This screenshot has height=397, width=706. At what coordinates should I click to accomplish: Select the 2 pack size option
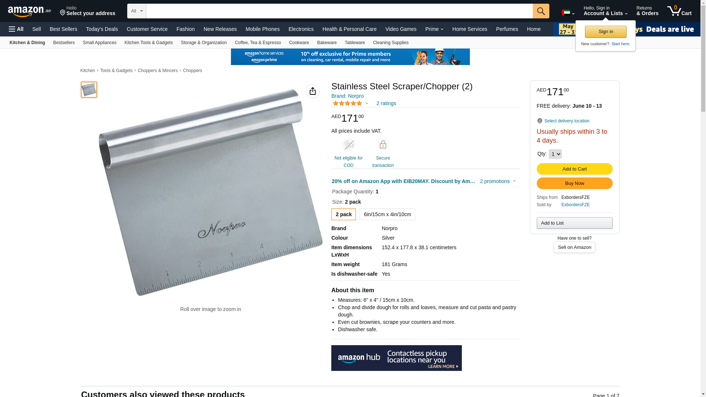(343, 214)
